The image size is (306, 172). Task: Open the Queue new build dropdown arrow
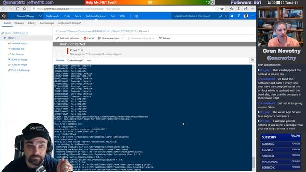click(123, 38)
